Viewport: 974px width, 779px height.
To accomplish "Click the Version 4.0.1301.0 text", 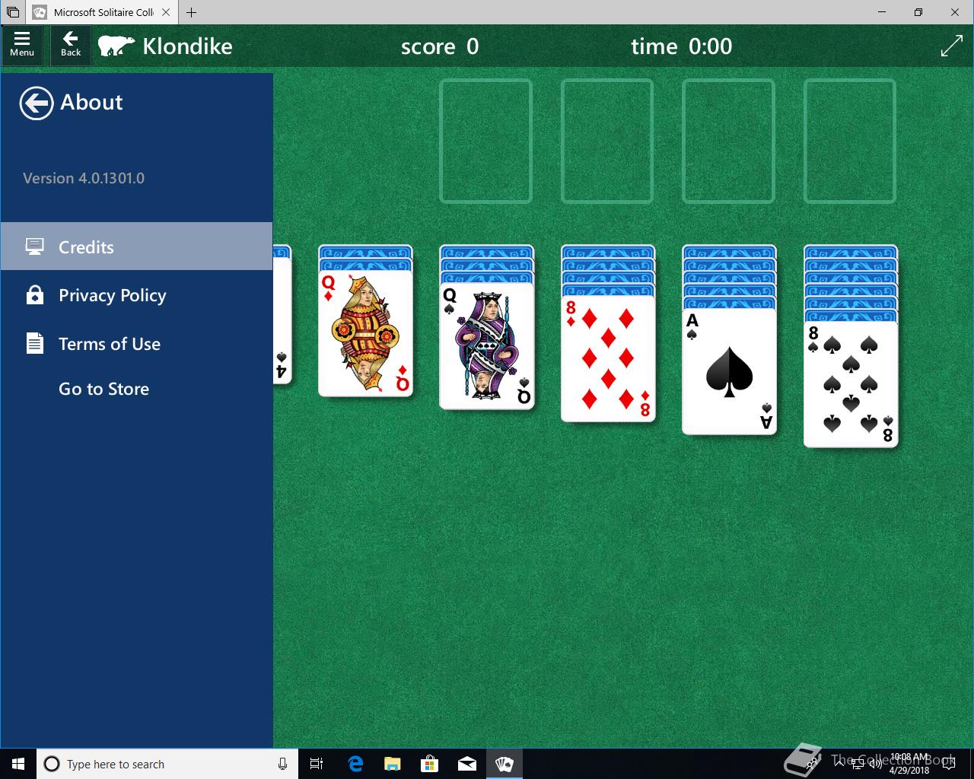I will point(84,178).
